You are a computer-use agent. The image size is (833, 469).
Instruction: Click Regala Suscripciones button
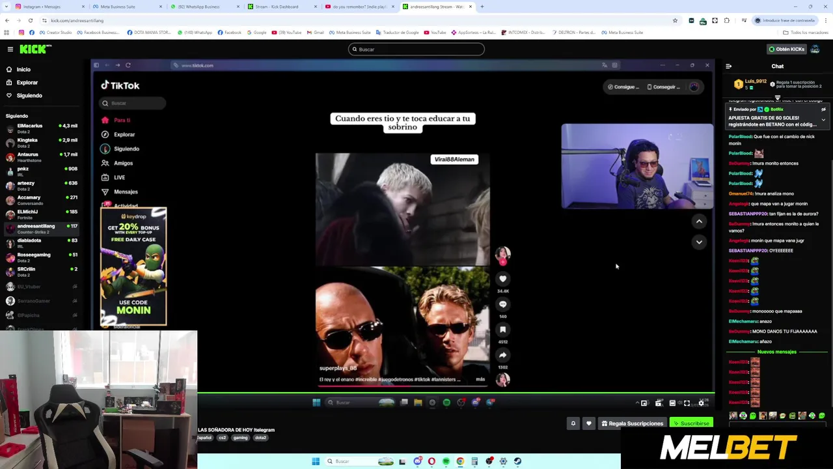point(633,423)
